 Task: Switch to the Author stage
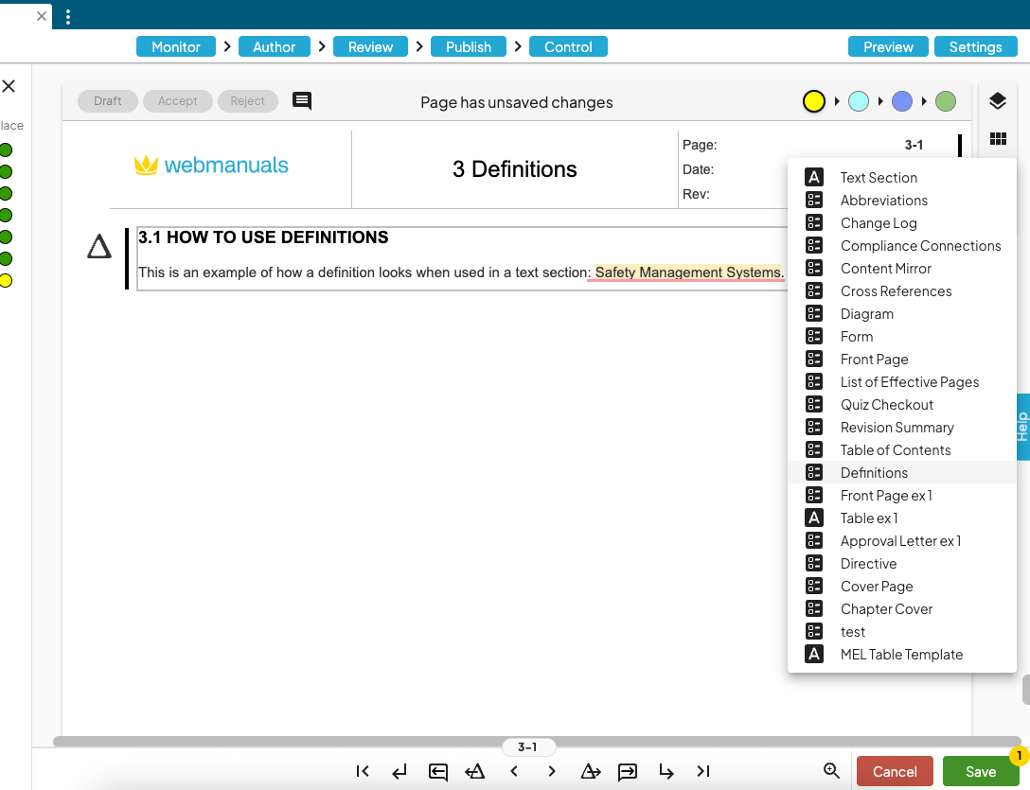pyautogui.click(x=274, y=46)
